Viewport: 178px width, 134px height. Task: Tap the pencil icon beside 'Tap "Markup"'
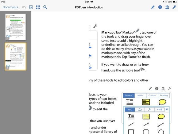(x=137, y=31)
